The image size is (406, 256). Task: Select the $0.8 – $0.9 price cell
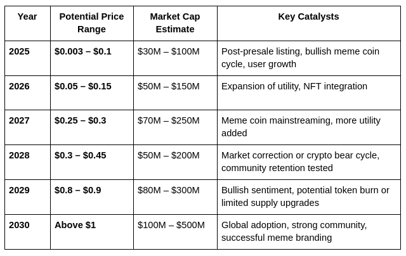pyautogui.click(x=78, y=190)
